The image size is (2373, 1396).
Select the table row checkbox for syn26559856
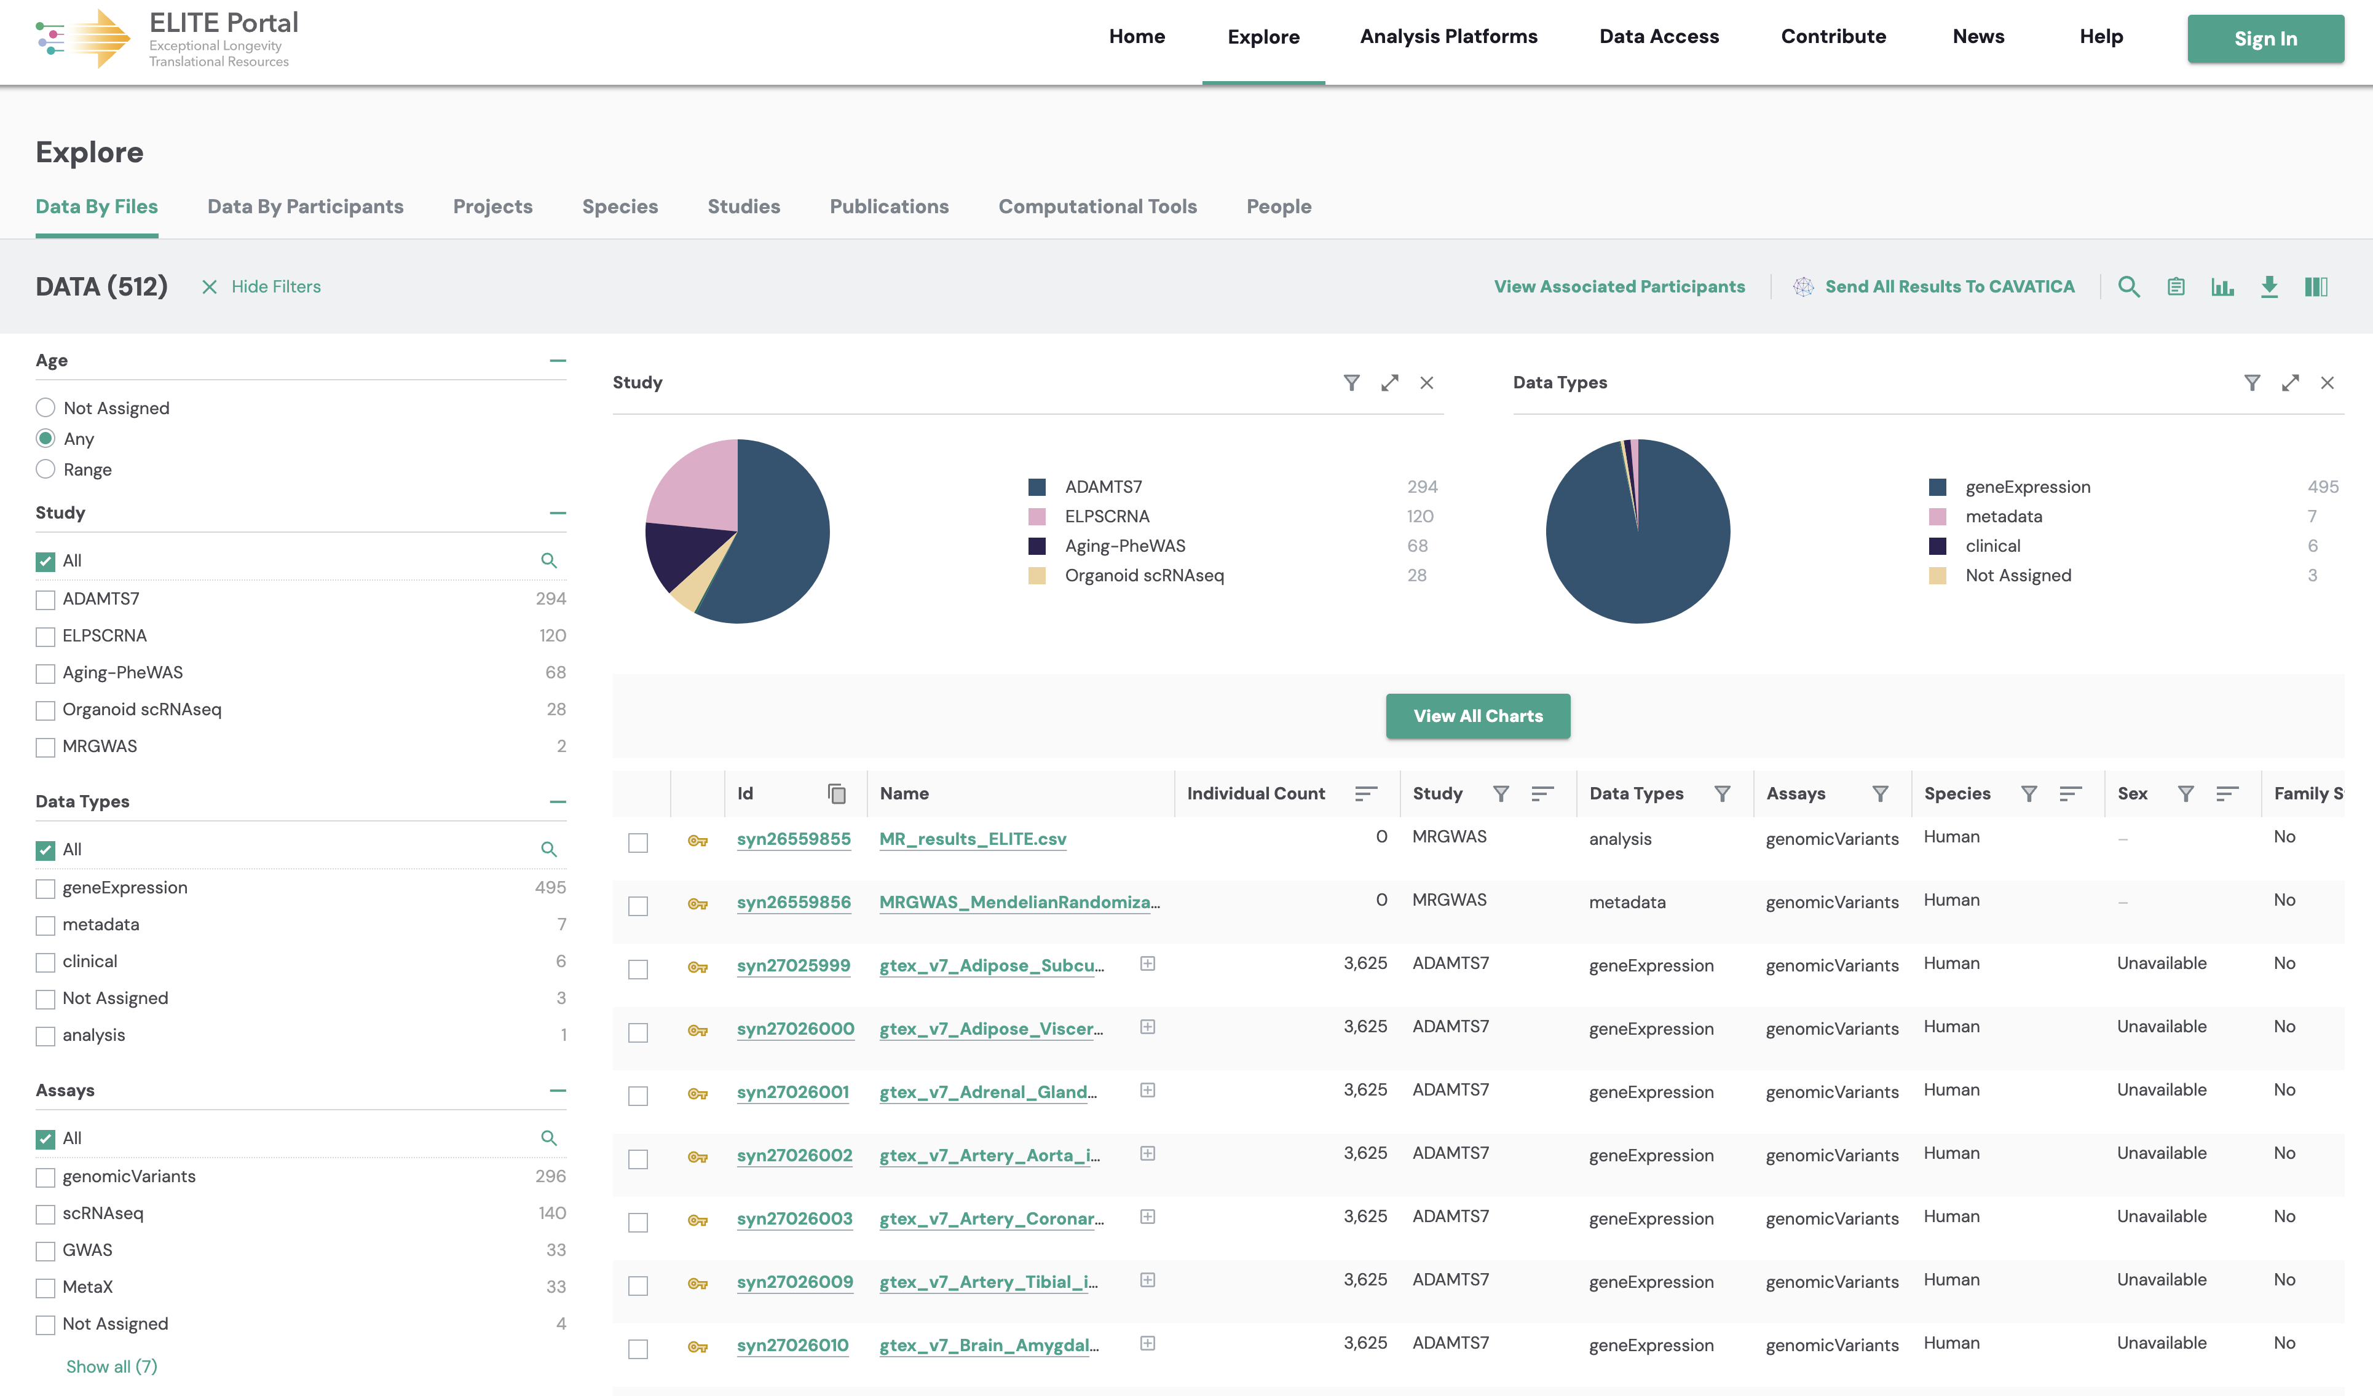[638, 906]
